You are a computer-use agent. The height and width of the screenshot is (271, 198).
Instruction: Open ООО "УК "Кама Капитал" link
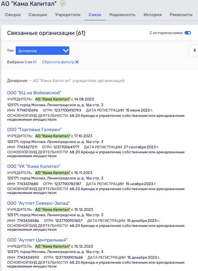pyautogui.click(x=34, y=166)
